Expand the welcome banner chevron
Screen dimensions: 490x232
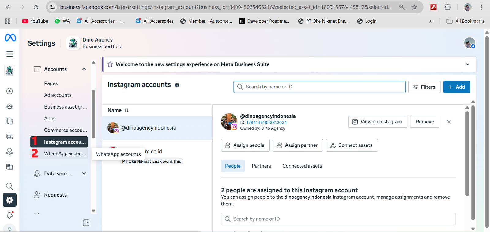[467, 64]
